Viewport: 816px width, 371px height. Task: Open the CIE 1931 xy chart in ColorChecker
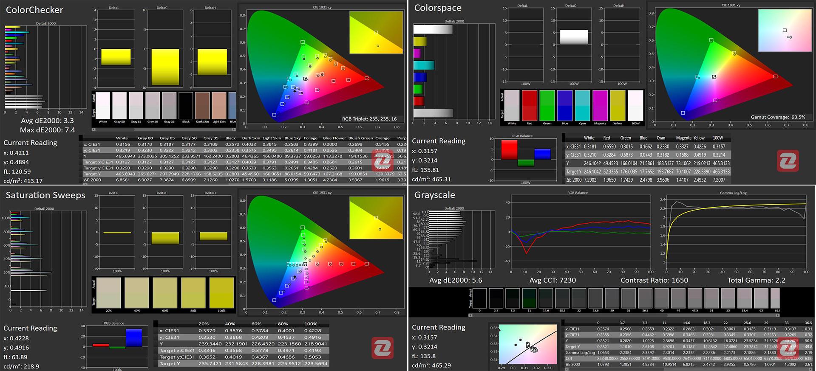[322, 67]
